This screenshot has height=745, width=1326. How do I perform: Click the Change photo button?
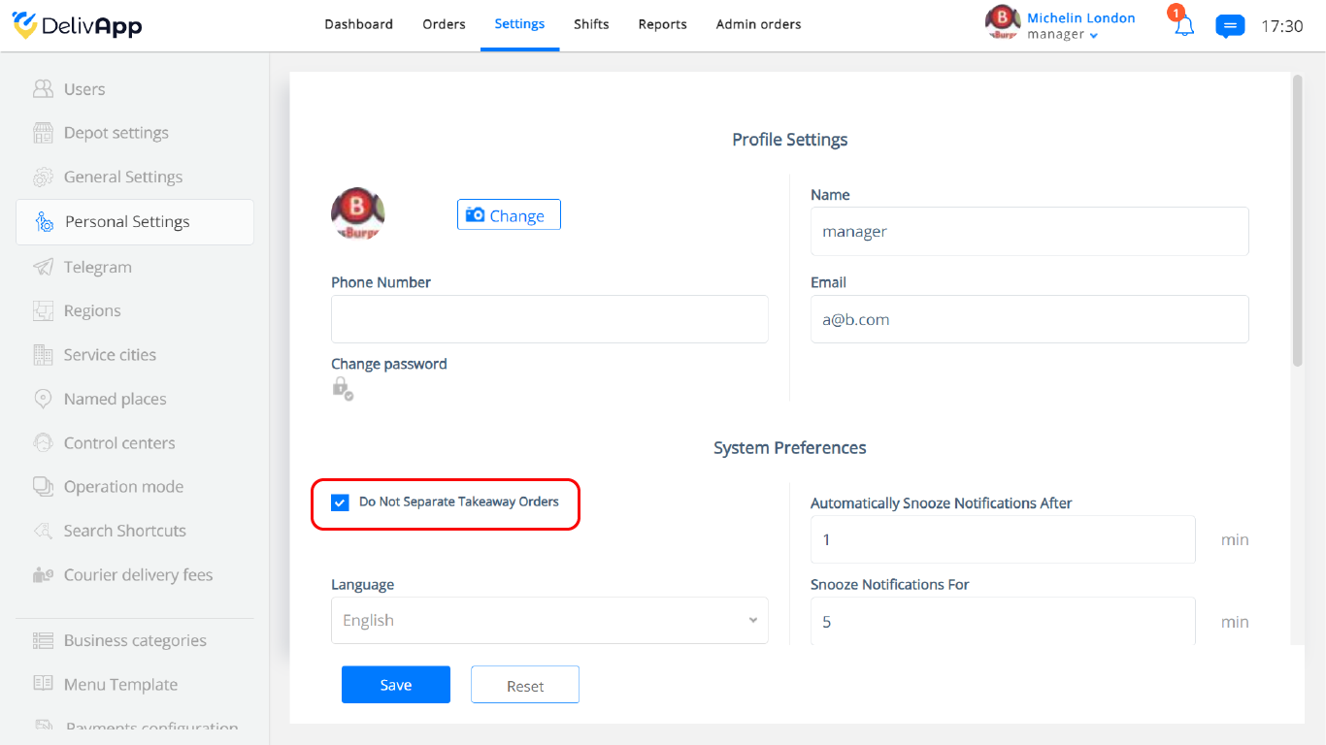(509, 214)
